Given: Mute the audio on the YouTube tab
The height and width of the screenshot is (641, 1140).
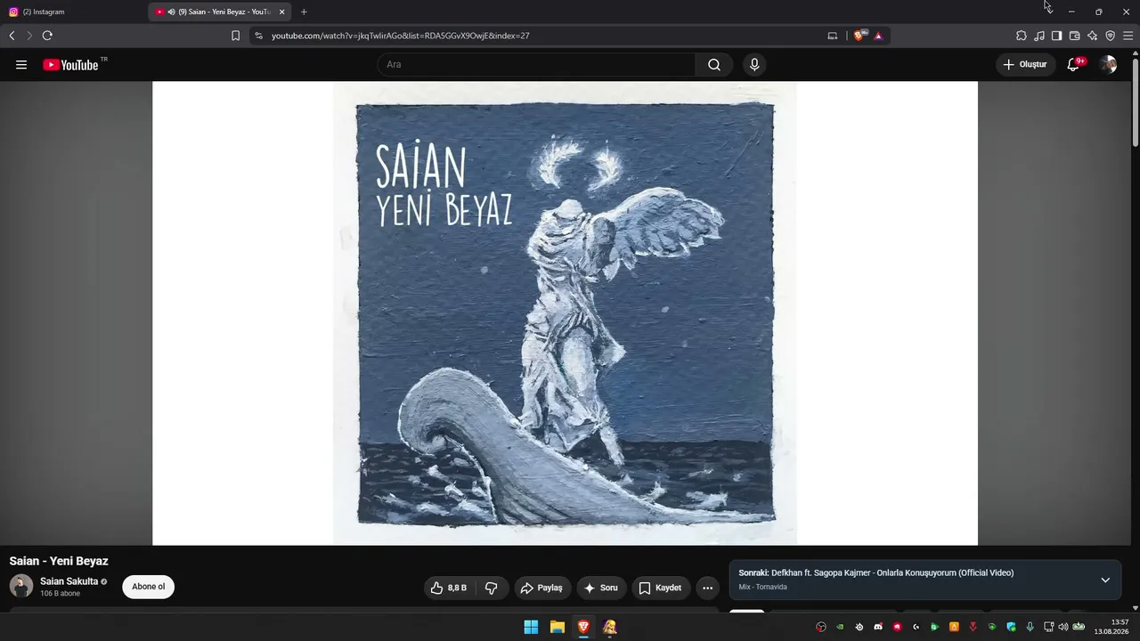Looking at the screenshot, I should tap(171, 12).
